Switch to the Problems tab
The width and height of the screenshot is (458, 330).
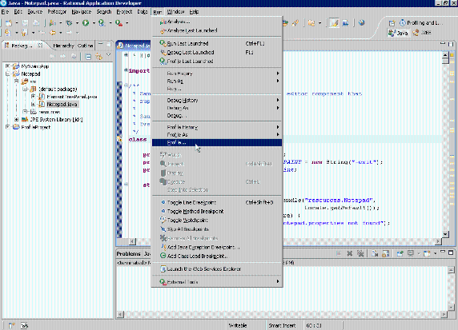coord(129,254)
